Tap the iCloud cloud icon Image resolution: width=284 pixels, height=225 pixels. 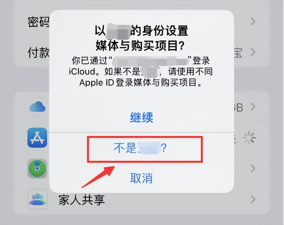coord(37,107)
